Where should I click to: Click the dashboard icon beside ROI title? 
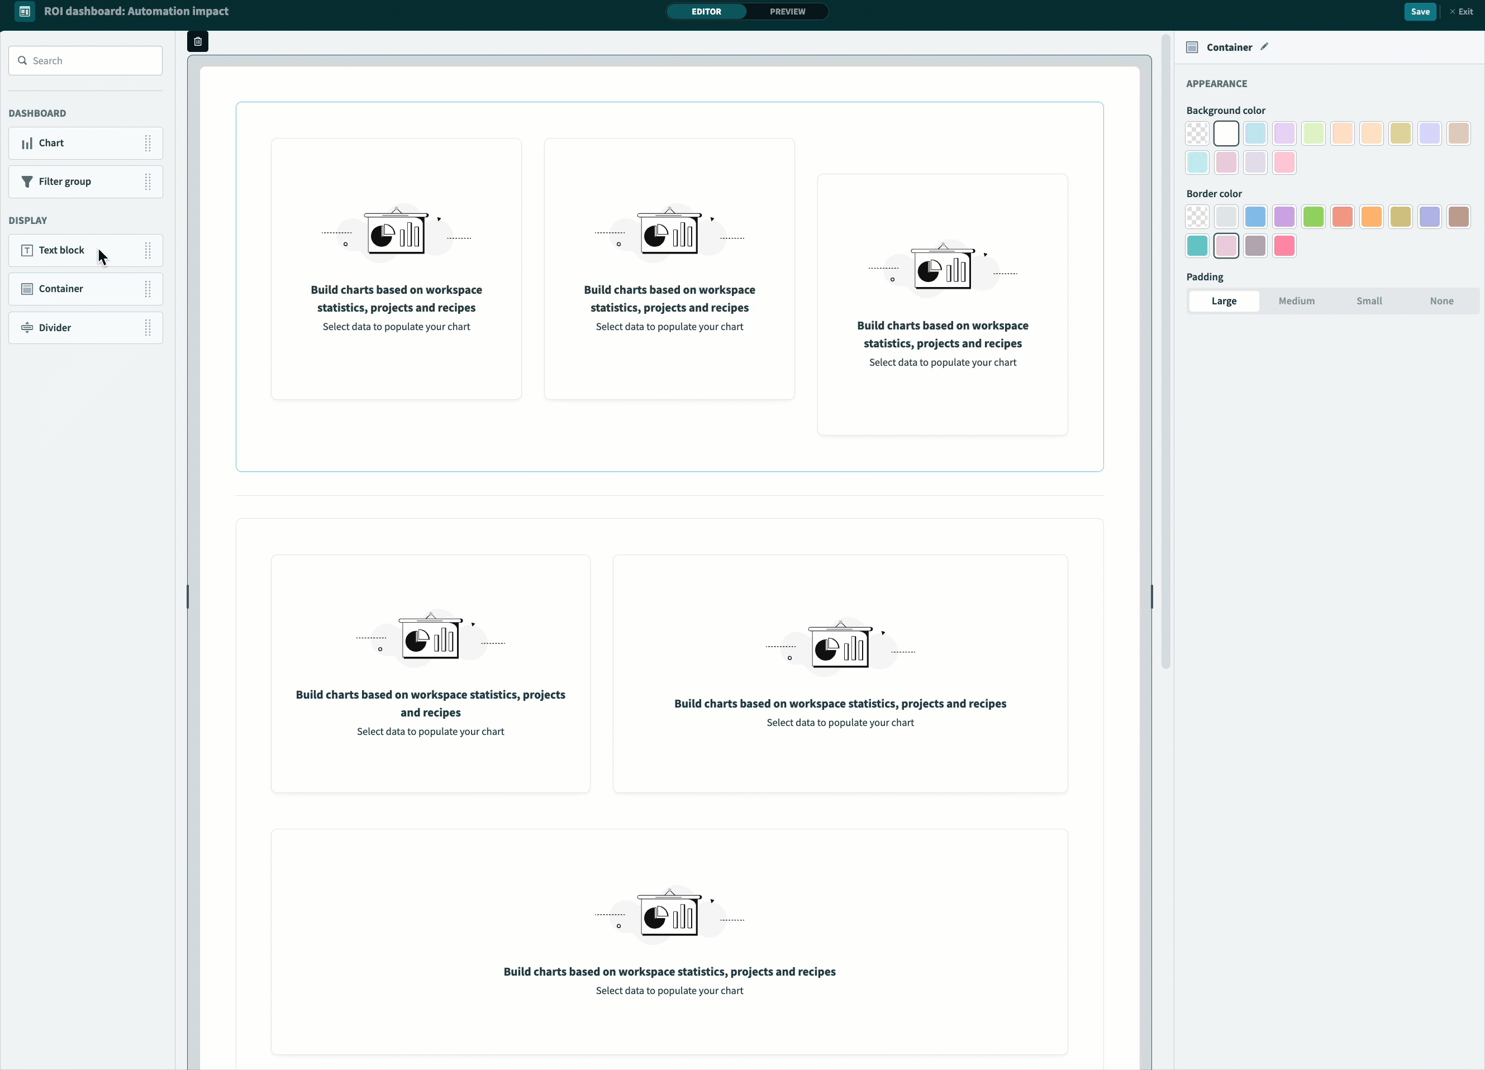[24, 11]
